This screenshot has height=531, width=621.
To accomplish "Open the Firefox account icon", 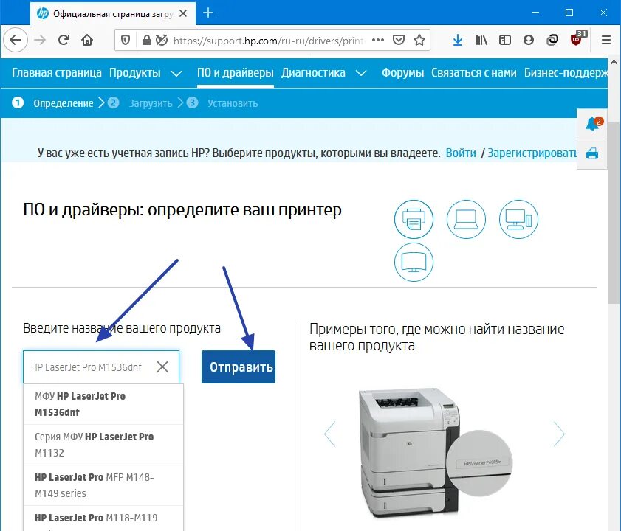I will (528, 40).
